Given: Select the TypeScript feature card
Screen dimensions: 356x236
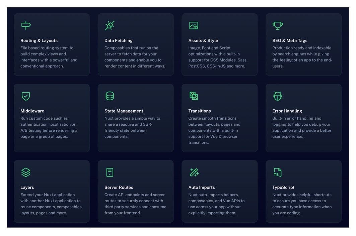Looking at the screenshot, I should click(303, 191).
